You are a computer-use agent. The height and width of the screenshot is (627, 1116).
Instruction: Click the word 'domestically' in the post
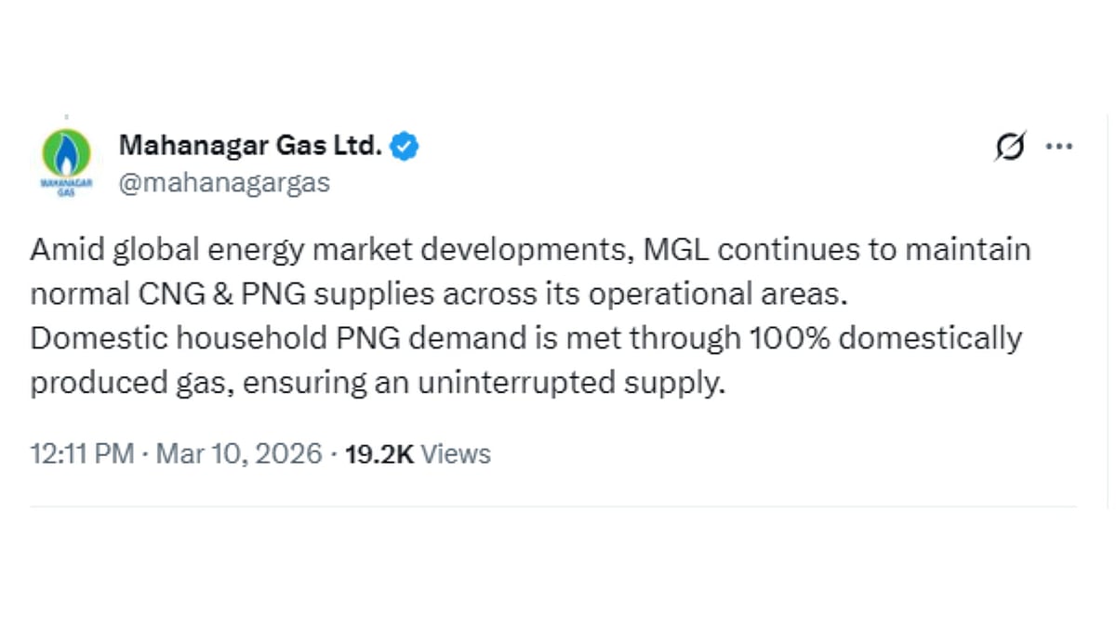coord(928,337)
